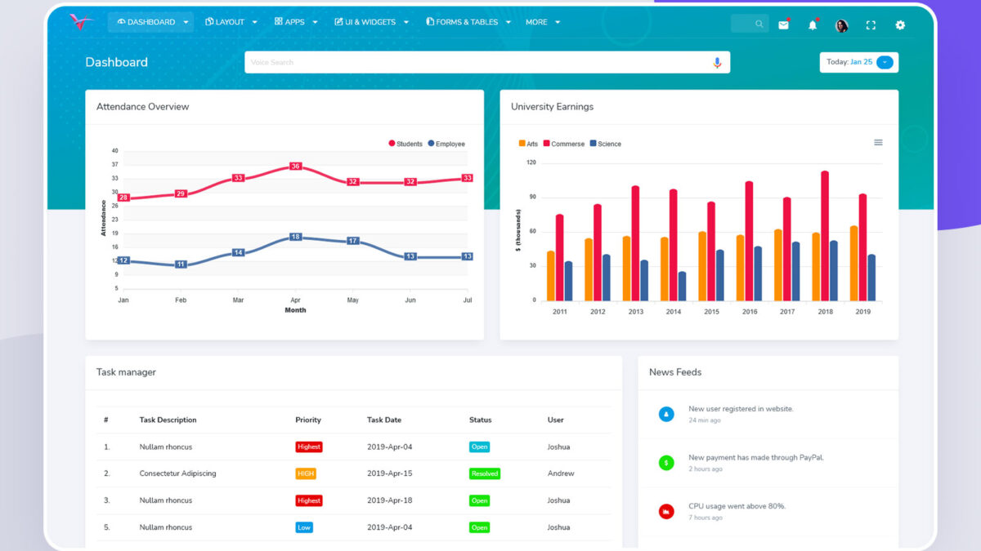
Task: Click into the Voice Search field
Action: point(474,63)
